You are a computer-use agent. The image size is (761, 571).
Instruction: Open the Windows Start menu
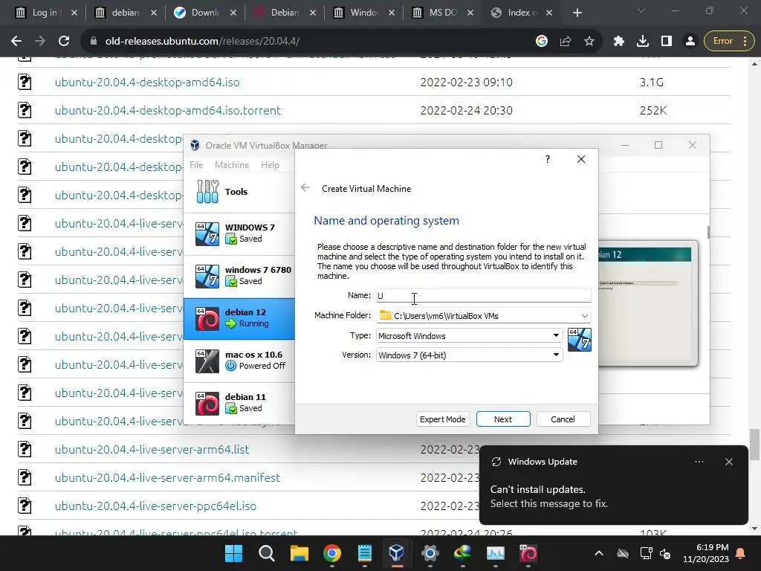[x=234, y=553]
